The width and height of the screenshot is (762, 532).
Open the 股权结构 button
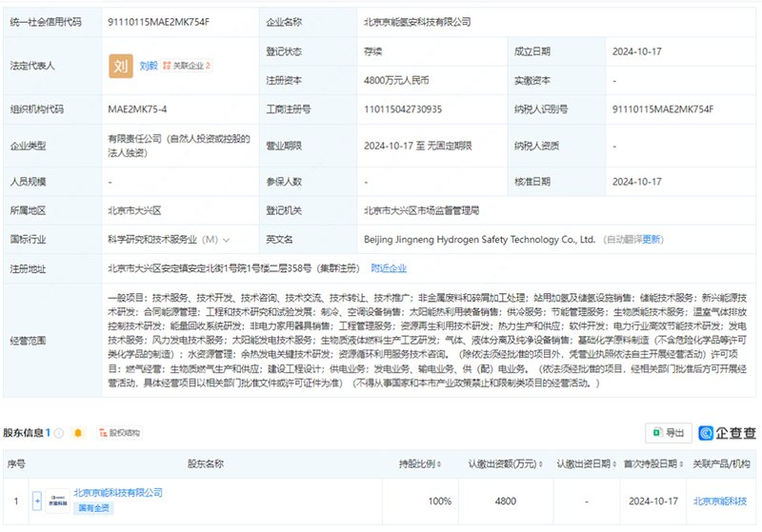point(120,433)
